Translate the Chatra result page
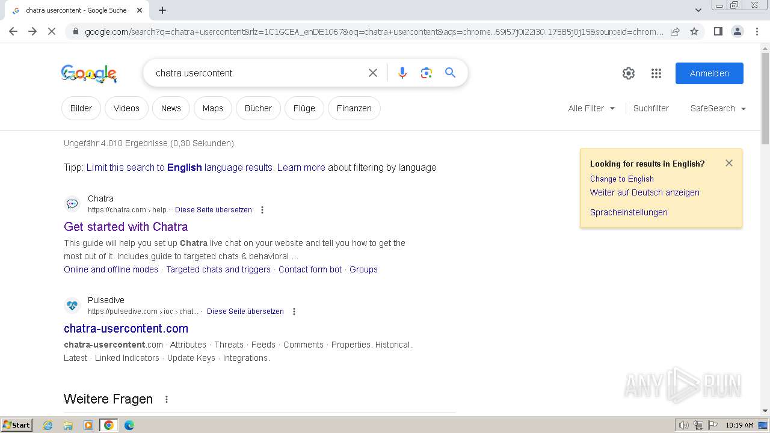 [214, 210]
